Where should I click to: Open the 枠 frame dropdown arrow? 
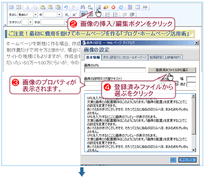click(x=59, y=14)
